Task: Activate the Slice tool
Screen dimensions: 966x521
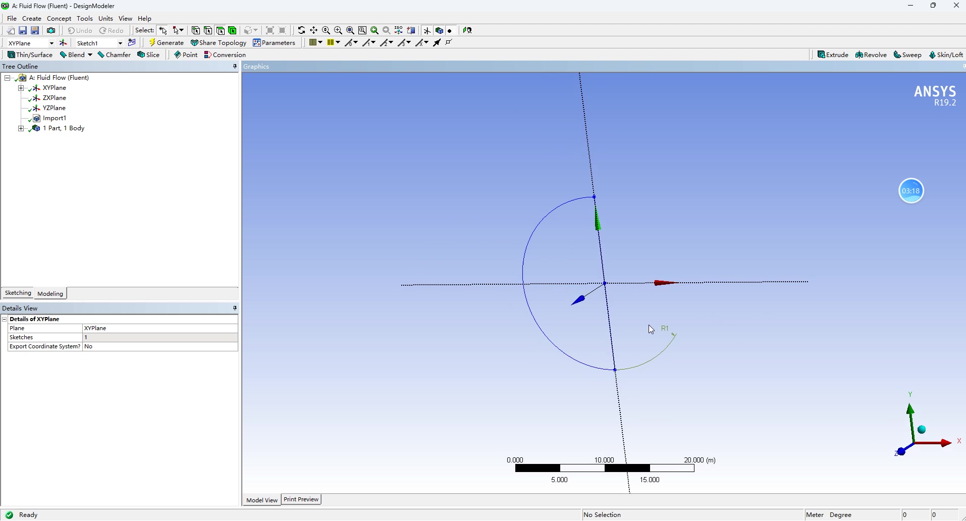Action: pyautogui.click(x=149, y=55)
